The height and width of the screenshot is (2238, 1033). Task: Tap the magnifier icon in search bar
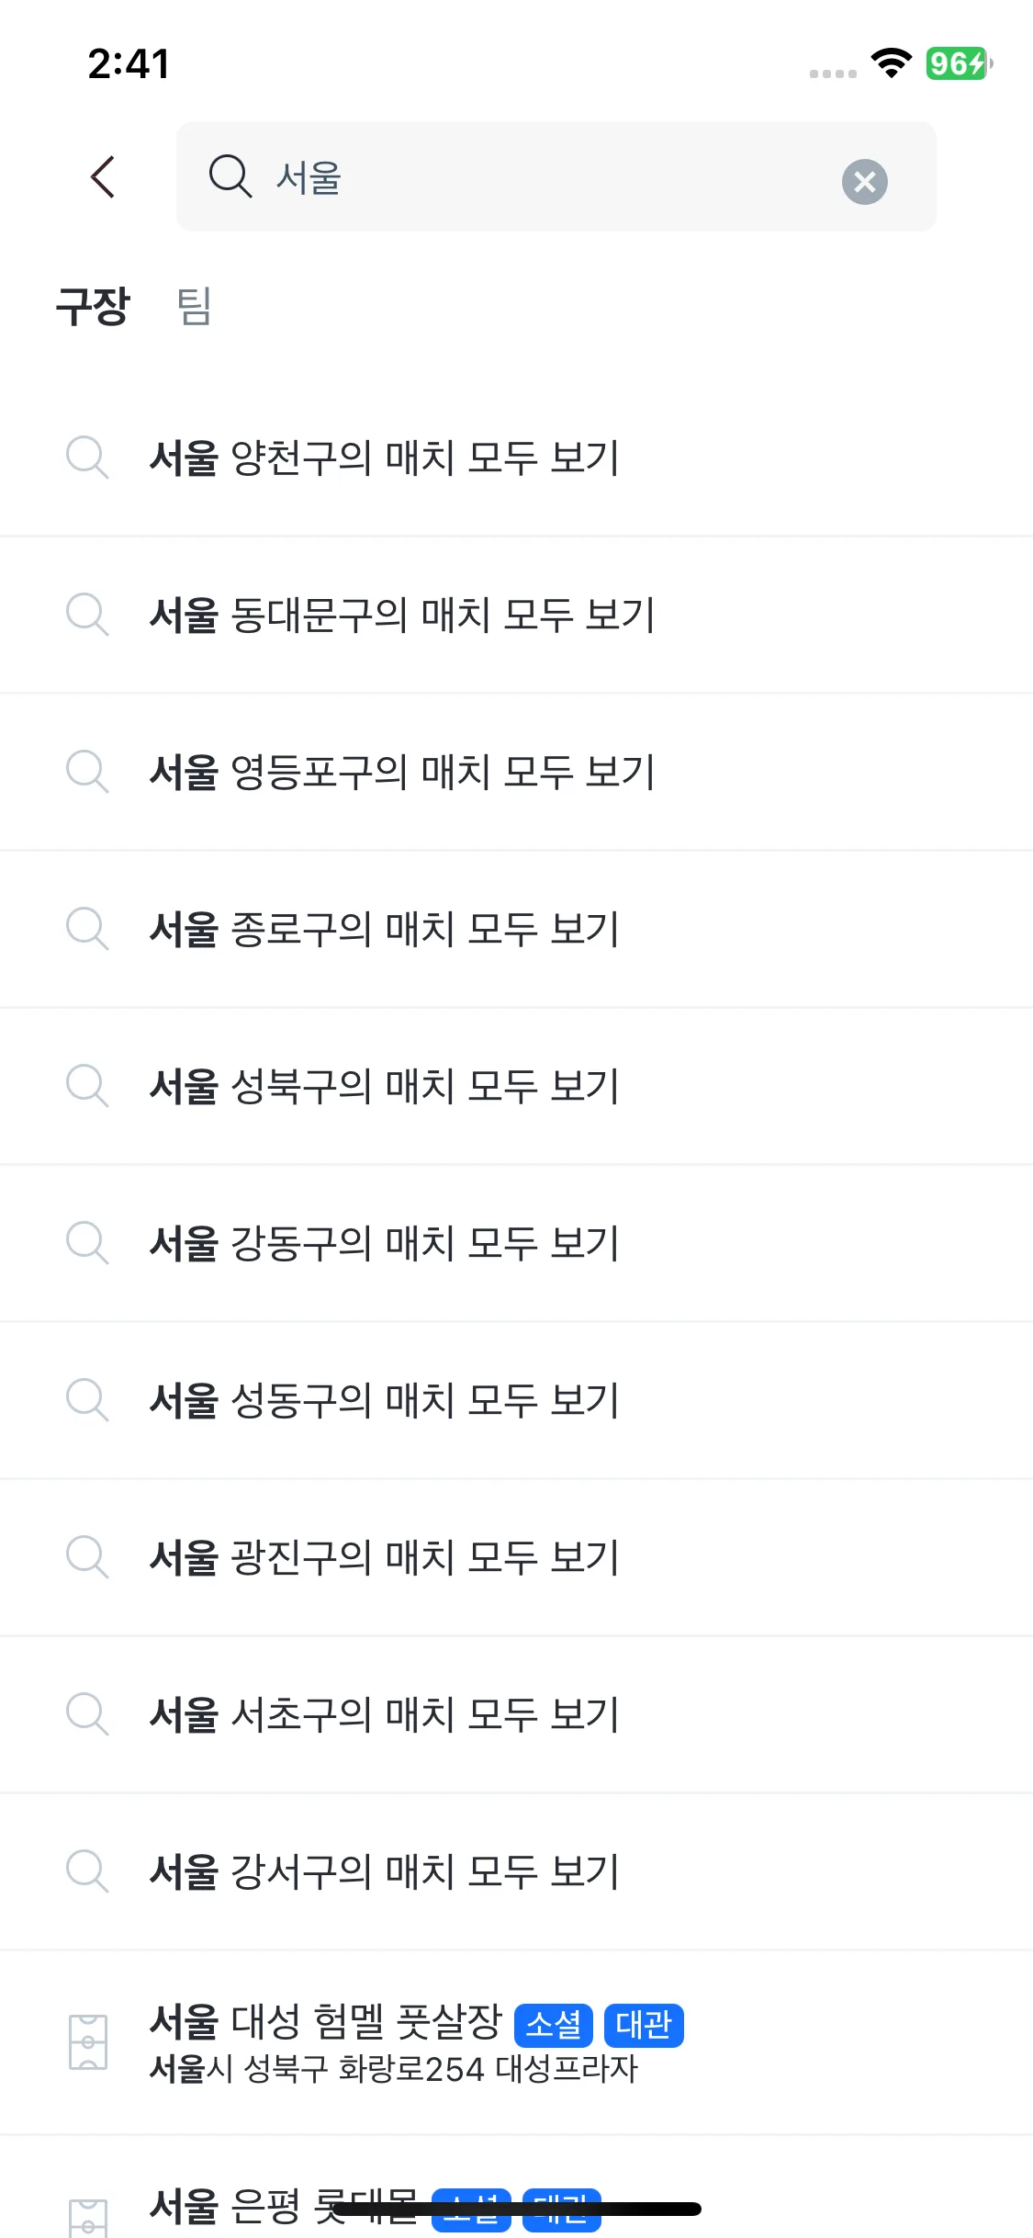230,175
